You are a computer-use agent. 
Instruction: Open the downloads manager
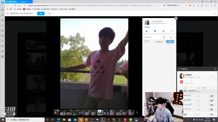click(198, 5)
